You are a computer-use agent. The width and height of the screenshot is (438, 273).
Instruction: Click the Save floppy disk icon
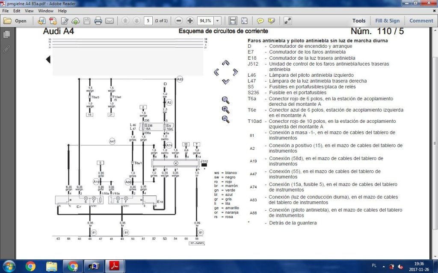tap(87, 21)
